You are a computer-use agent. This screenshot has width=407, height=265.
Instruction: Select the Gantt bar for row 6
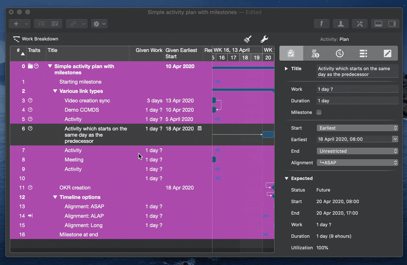pyautogui.click(x=268, y=135)
